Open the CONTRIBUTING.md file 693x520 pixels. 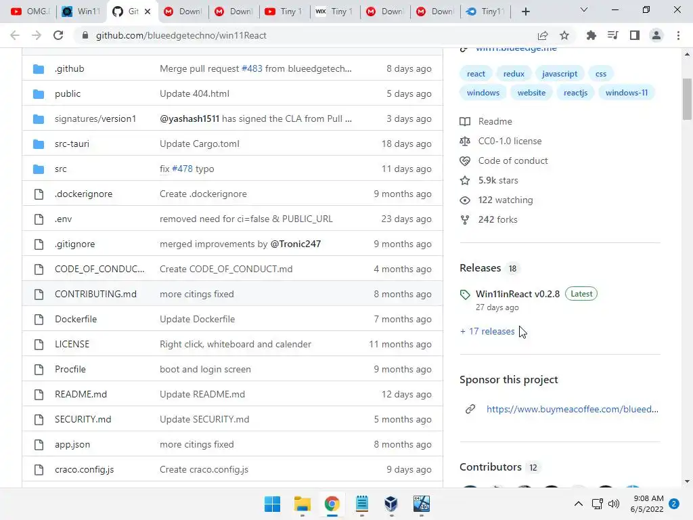95,294
